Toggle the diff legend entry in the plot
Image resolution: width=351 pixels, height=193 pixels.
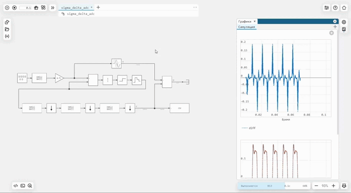click(249, 128)
